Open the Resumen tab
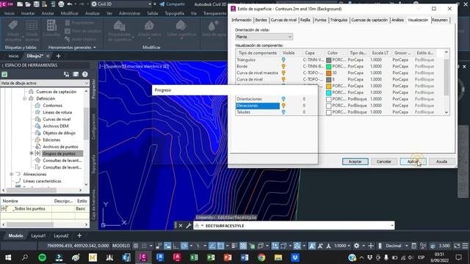The height and width of the screenshot is (264, 470). [x=440, y=20]
